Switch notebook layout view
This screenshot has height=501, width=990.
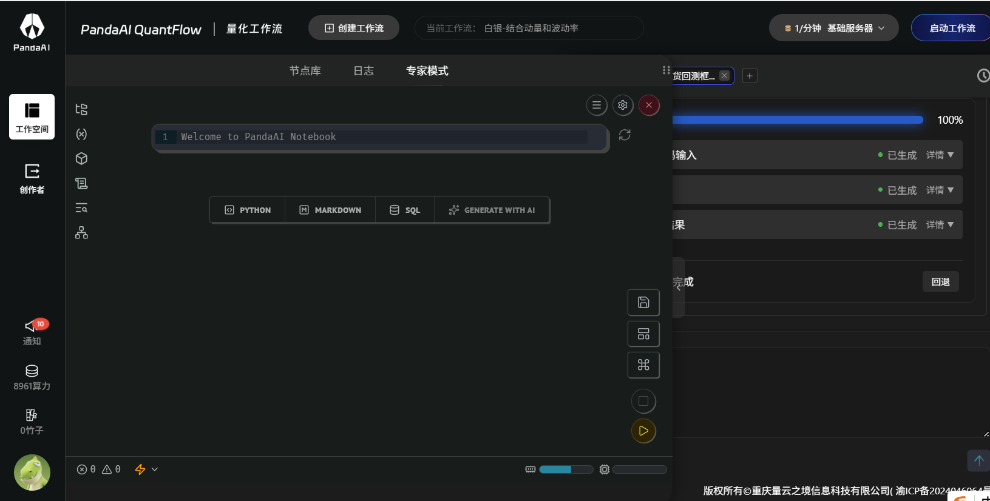tap(643, 334)
